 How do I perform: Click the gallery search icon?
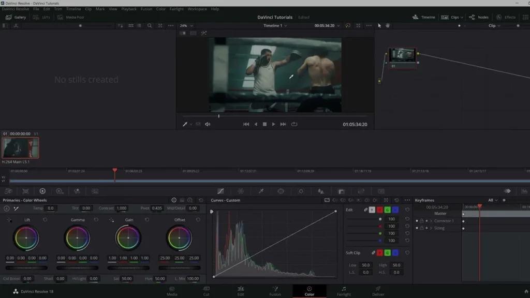150,26
